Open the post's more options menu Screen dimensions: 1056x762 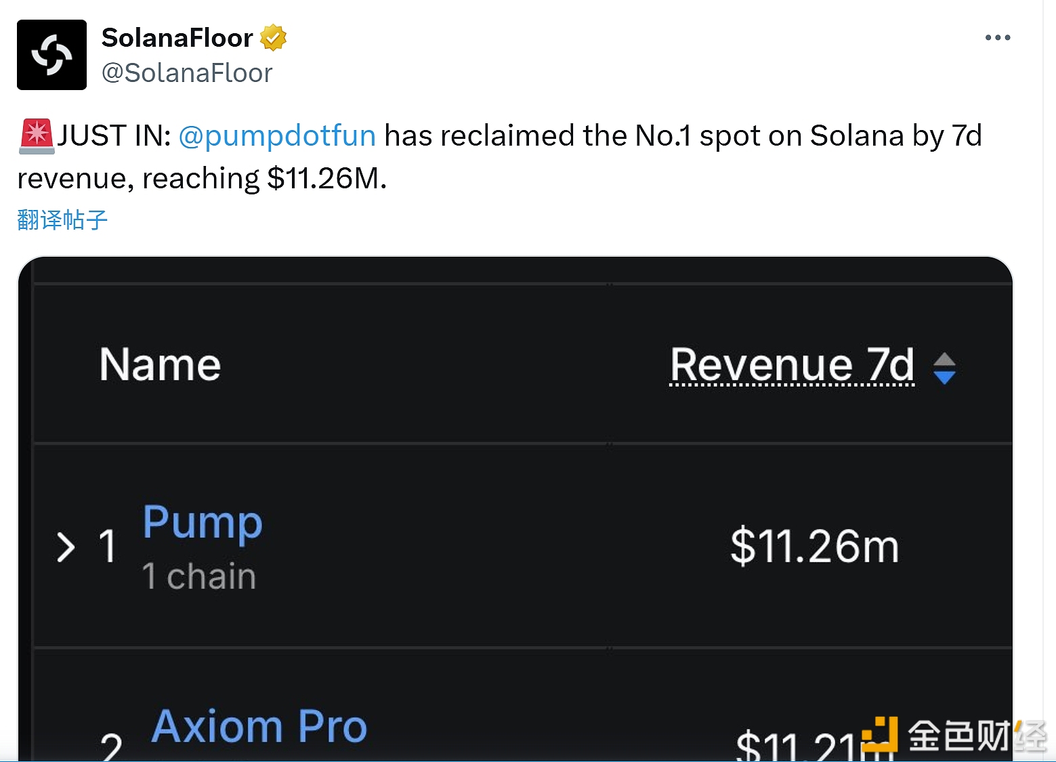[x=997, y=38]
